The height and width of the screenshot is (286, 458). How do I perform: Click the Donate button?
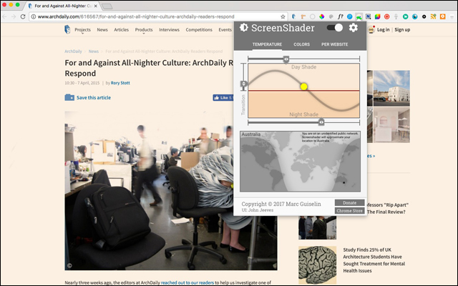tap(349, 203)
